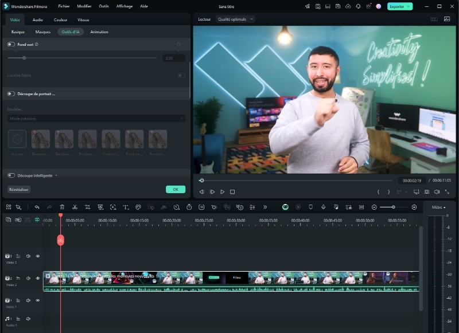This screenshot has height=333, width=459.
Task: Select the Aucun portrait effect thumbnail
Action: click(x=17, y=139)
